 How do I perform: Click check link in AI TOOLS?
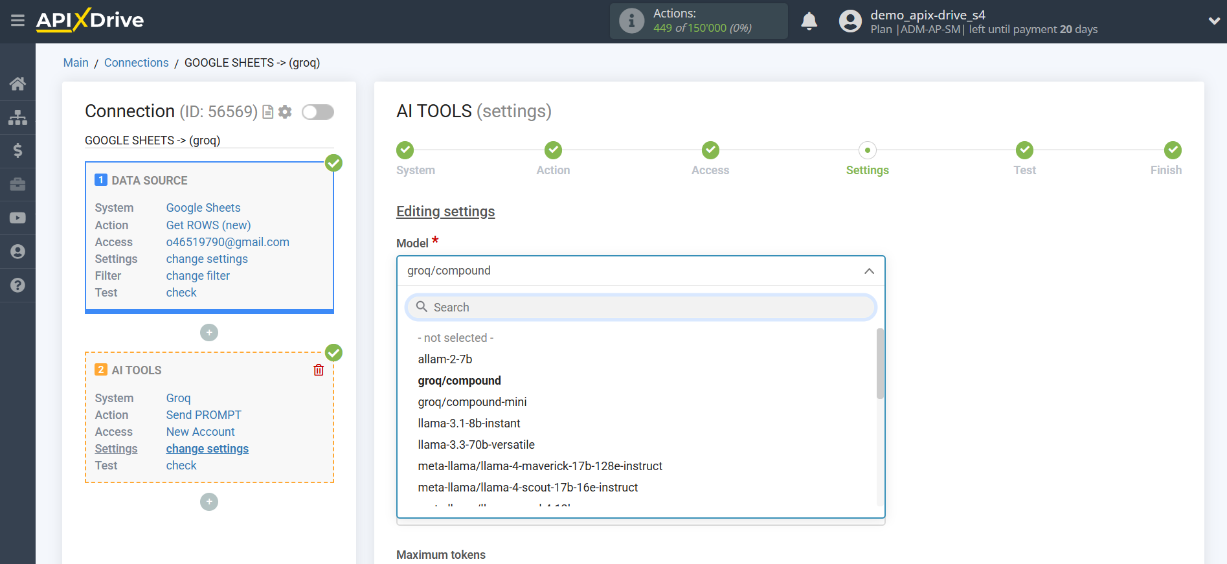[181, 466]
